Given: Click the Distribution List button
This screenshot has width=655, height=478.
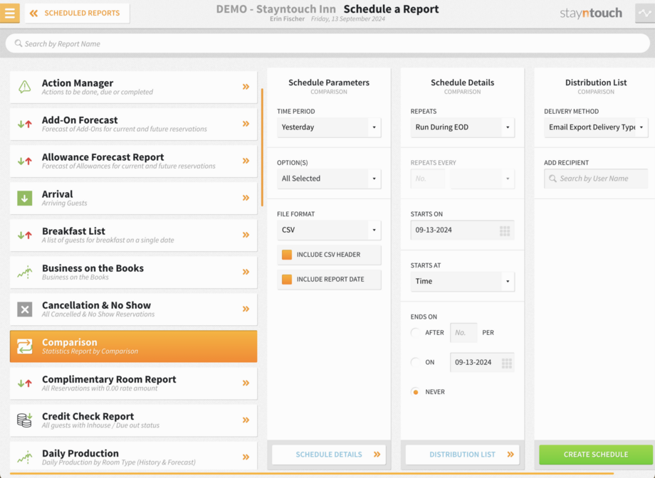Looking at the screenshot, I should pos(463,455).
